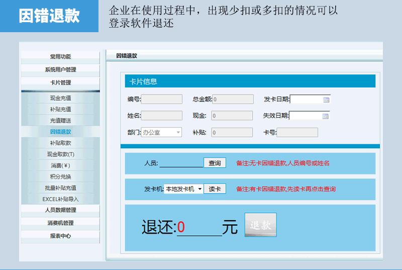Go to 现金取款(T) menu item
402x270 pixels.
tap(60, 154)
